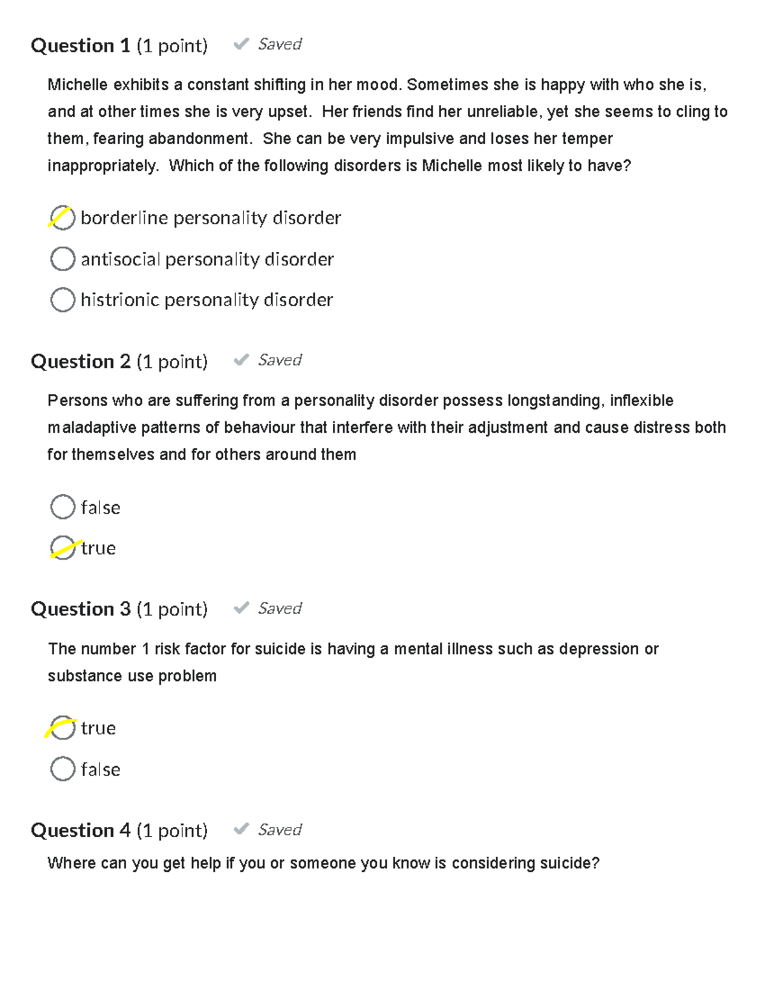Click the gray checkmark beside Question 1's Saved label

click(x=241, y=43)
